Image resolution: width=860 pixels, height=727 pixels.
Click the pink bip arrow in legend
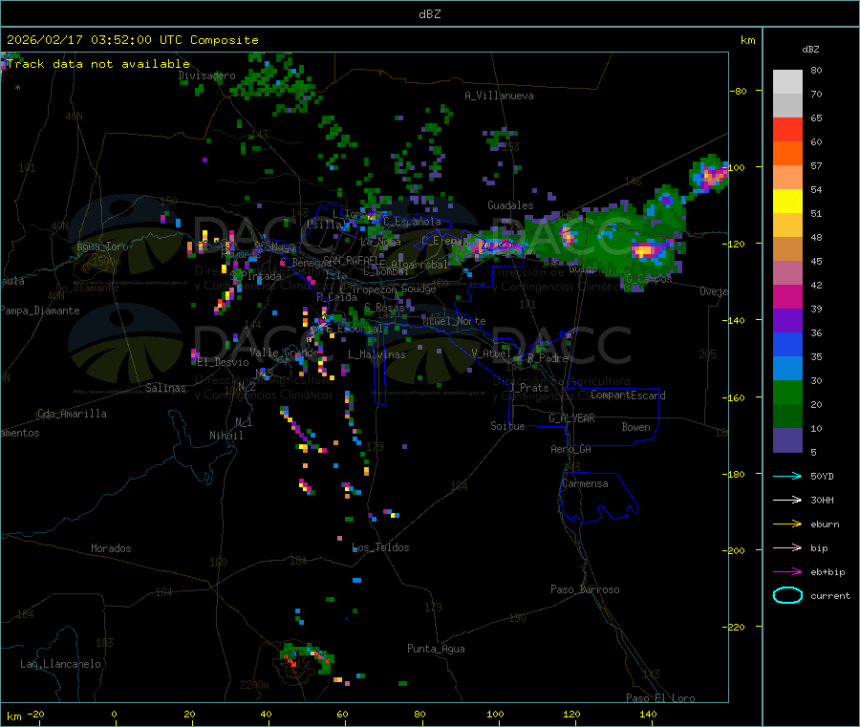[787, 547]
